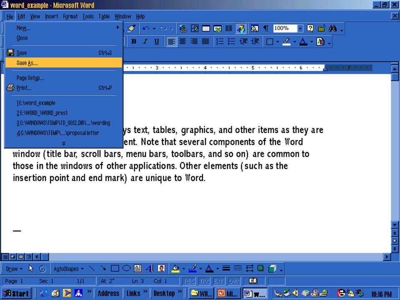Open the Zoom 100% dropdown arrow
The width and height of the screenshot is (400, 300).
(300, 28)
